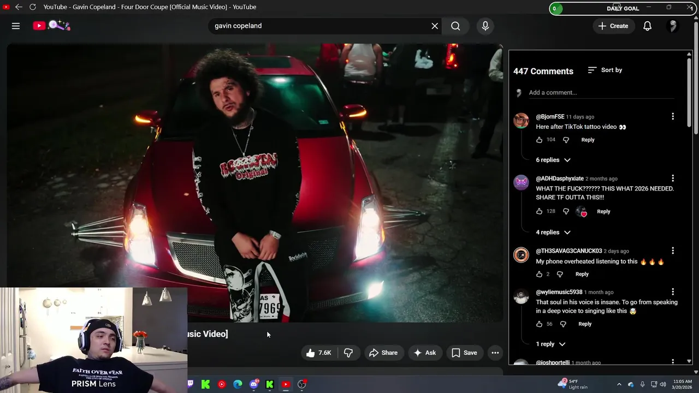
Task: Clear the search text with the X
Action: tap(435, 26)
